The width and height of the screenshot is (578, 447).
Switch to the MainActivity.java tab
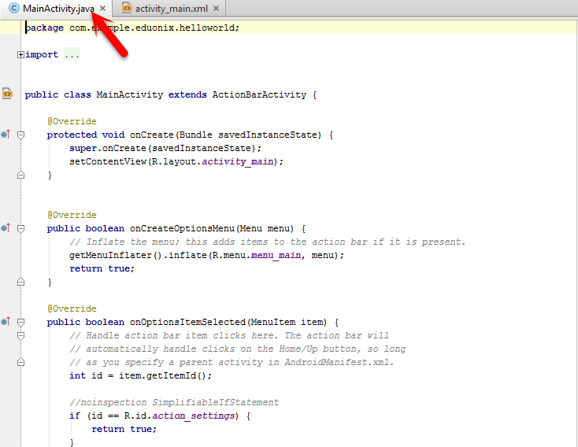point(58,9)
